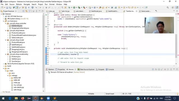
Task: Select ProductLoader.java in tree
Action: tap(18, 33)
